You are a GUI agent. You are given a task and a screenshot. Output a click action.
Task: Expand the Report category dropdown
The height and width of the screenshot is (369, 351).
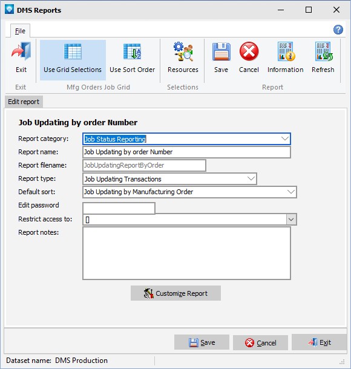point(285,139)
